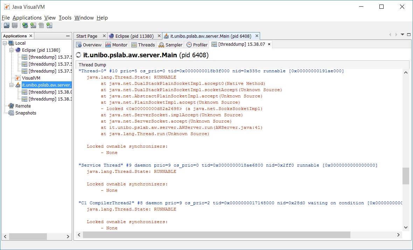Click the java.lang.Thread.run(Unknown Source) line
The image size is (413, 250).
[155, 134]
